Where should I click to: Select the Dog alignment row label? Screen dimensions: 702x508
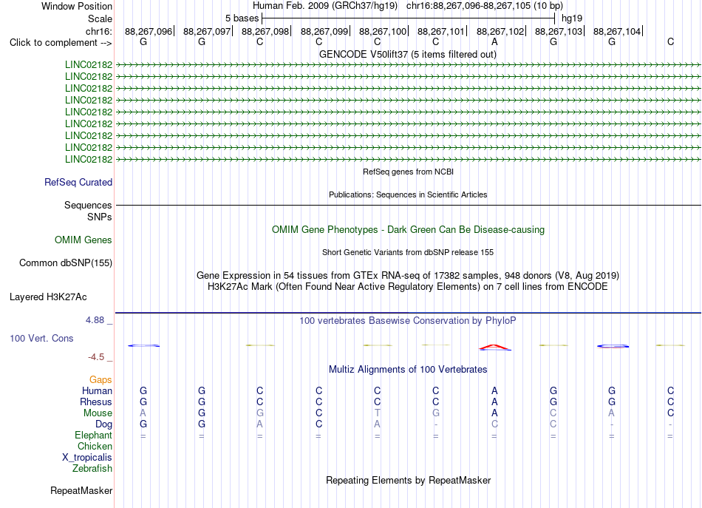click(103, 424)
